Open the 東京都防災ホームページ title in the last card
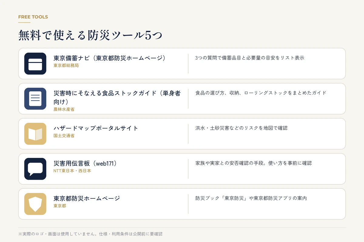The image size is (364, 242). 87,198
